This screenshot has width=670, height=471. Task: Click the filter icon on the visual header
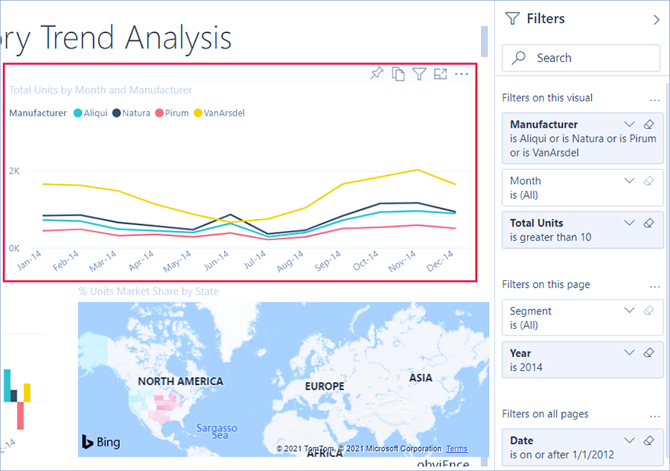[x=419, y=74]
